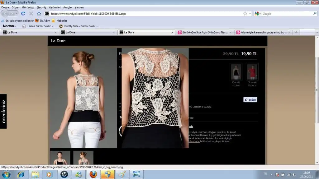Open new tab with the plus button

[296, 32]
